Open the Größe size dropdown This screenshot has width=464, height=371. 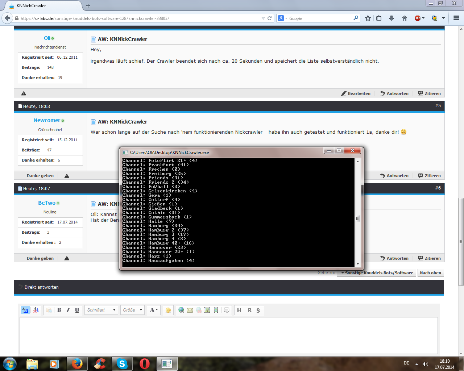(132, 310)
